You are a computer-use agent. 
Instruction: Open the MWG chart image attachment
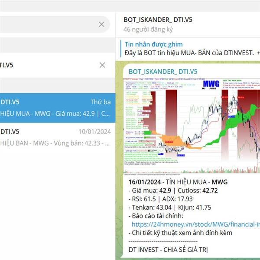coord(192,126)
